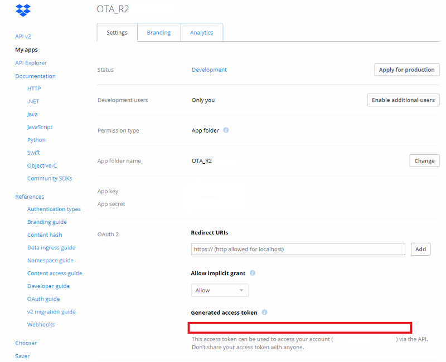This screenshot has width=446, height=362.
Task: Open Namespace guide link
Action: 50,260
